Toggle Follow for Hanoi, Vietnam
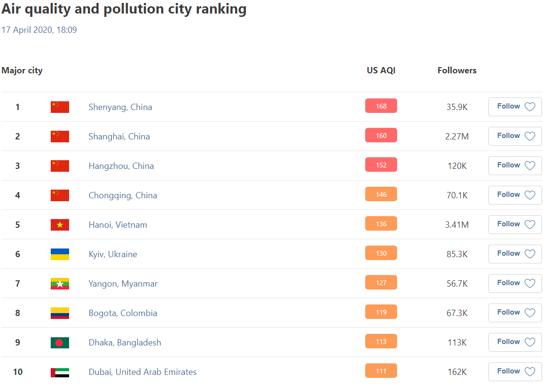This screenshot has width=543, height=386. coord(515,224)
